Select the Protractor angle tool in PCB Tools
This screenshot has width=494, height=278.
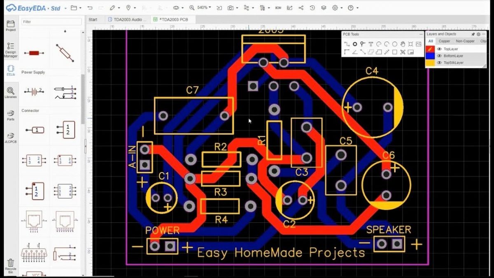click(x=355, y=52)
